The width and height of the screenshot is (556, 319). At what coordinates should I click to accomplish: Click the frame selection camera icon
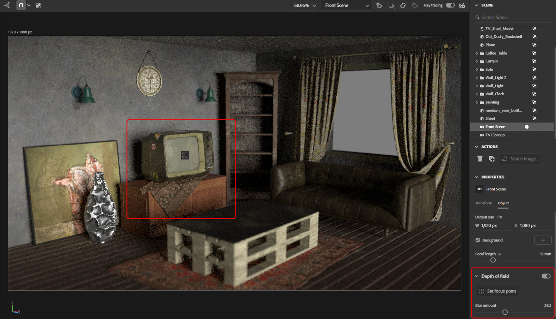click(391, 5)
